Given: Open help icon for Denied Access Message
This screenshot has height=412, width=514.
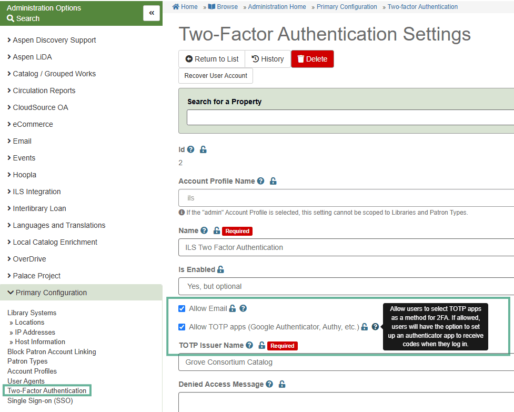Looking at the screenshot, I should pos(269,384).
